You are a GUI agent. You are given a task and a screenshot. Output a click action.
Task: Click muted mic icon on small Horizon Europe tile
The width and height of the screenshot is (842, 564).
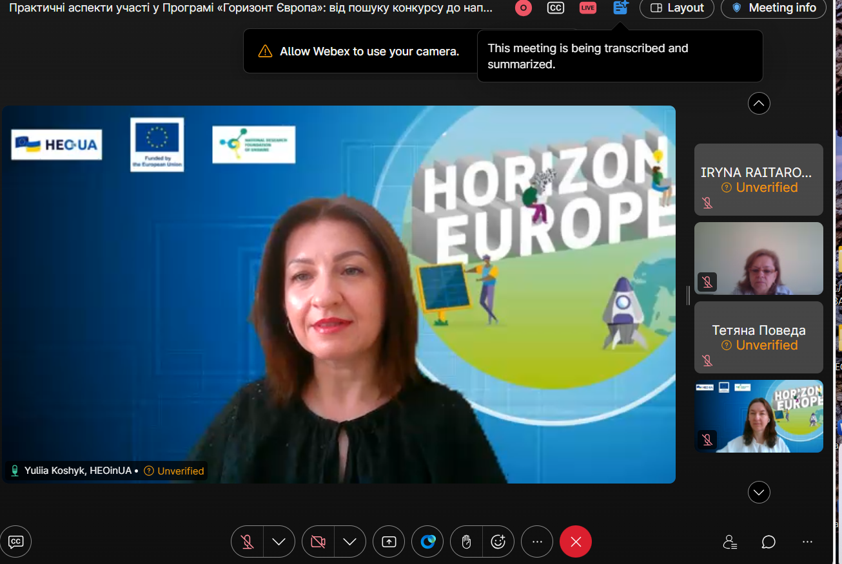tap(707, 440)
